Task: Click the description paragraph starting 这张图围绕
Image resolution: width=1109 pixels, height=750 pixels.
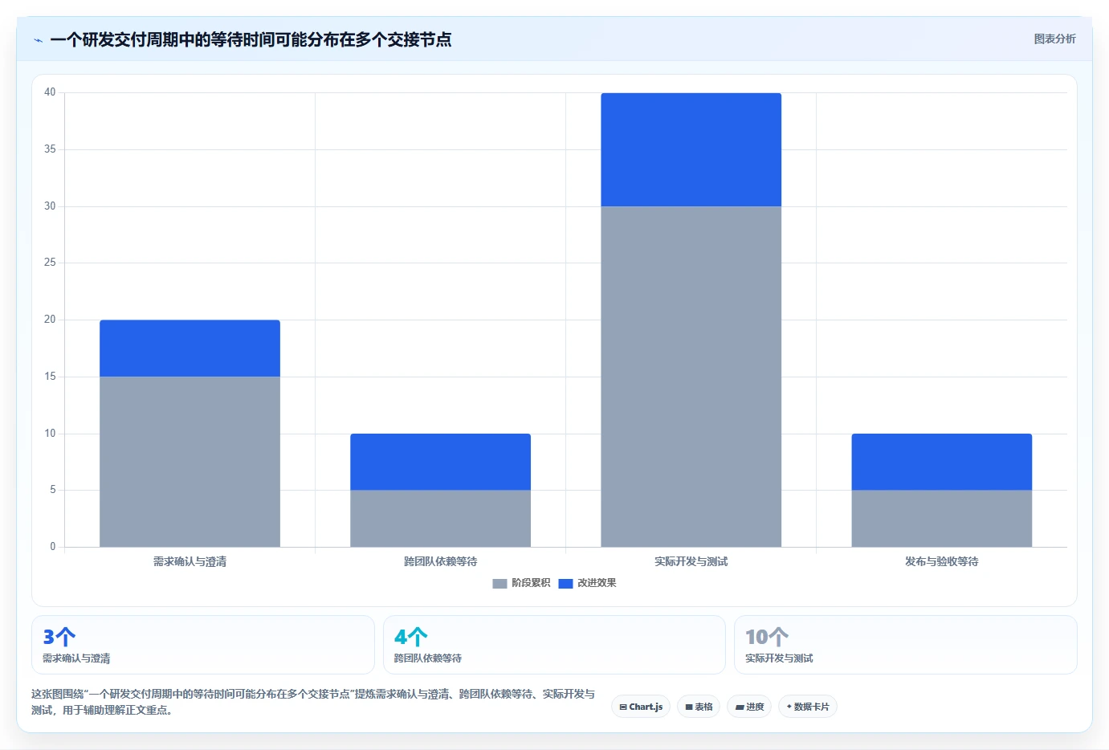Action: pyautogui.click(x=313, y=702)
